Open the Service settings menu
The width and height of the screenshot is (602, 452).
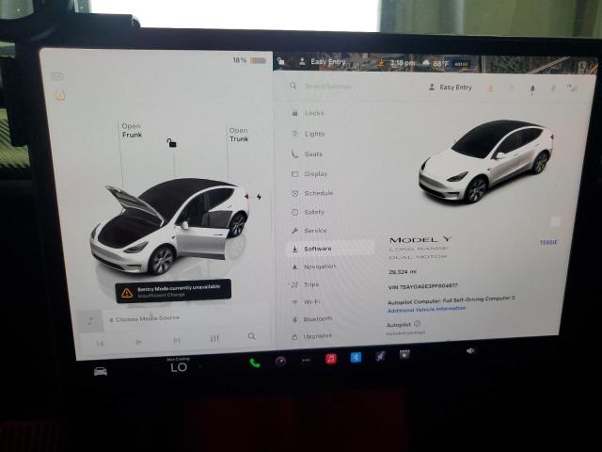click(309, 231)
